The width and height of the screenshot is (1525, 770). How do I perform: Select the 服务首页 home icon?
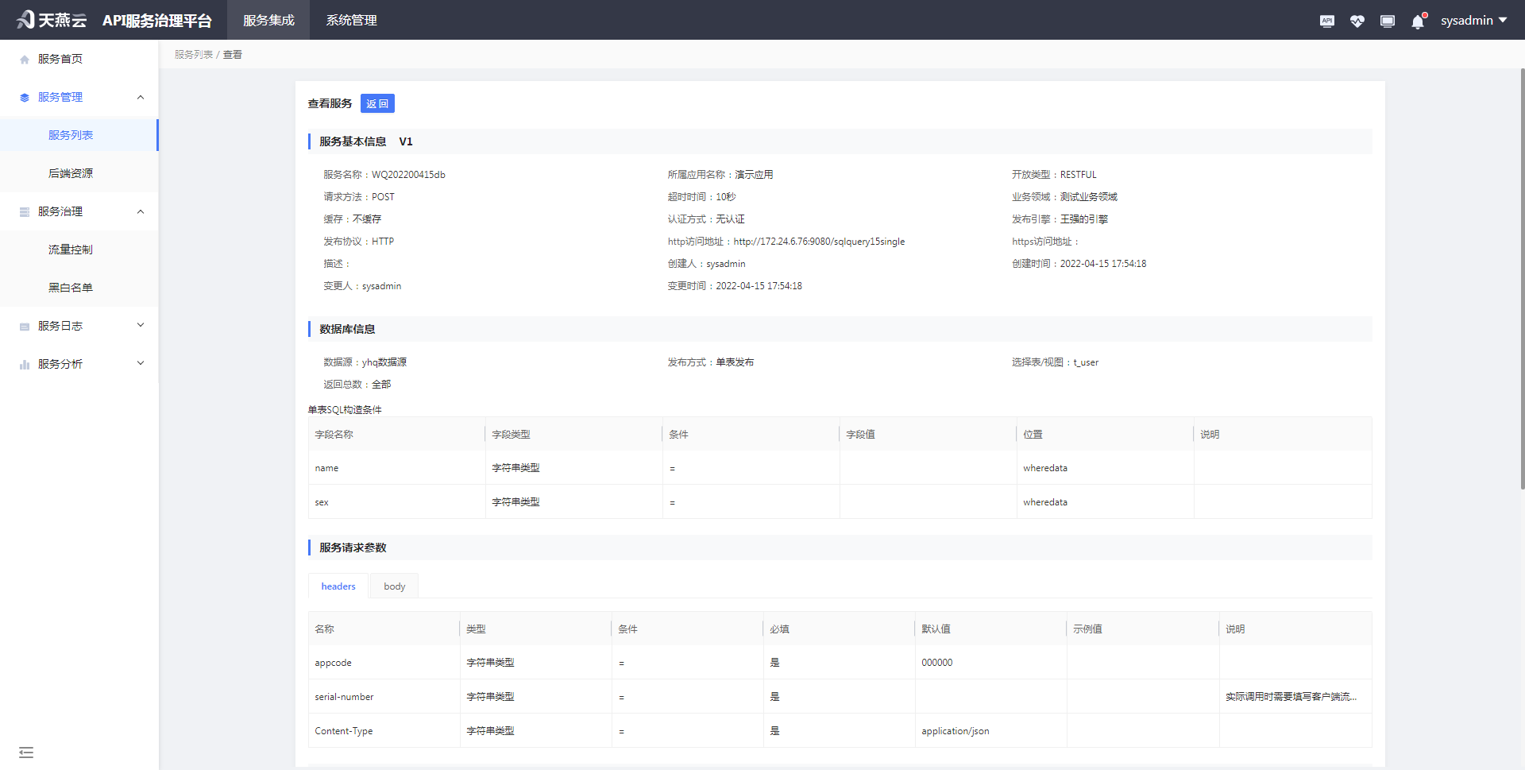(x=24, y=58)
